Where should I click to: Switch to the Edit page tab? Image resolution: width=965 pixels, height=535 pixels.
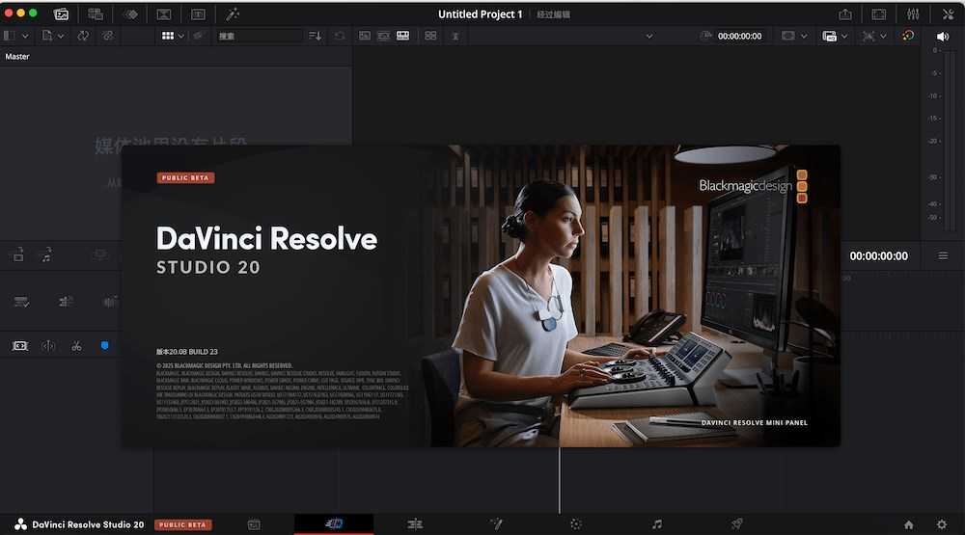tap(415, 524)
